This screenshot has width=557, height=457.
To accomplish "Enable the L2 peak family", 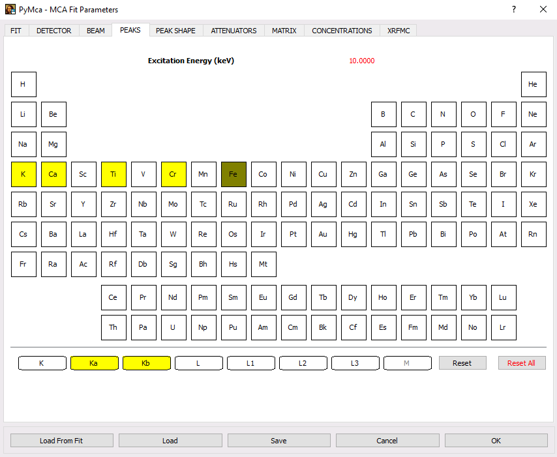I will pyautogui.click(x=303, y=363).
